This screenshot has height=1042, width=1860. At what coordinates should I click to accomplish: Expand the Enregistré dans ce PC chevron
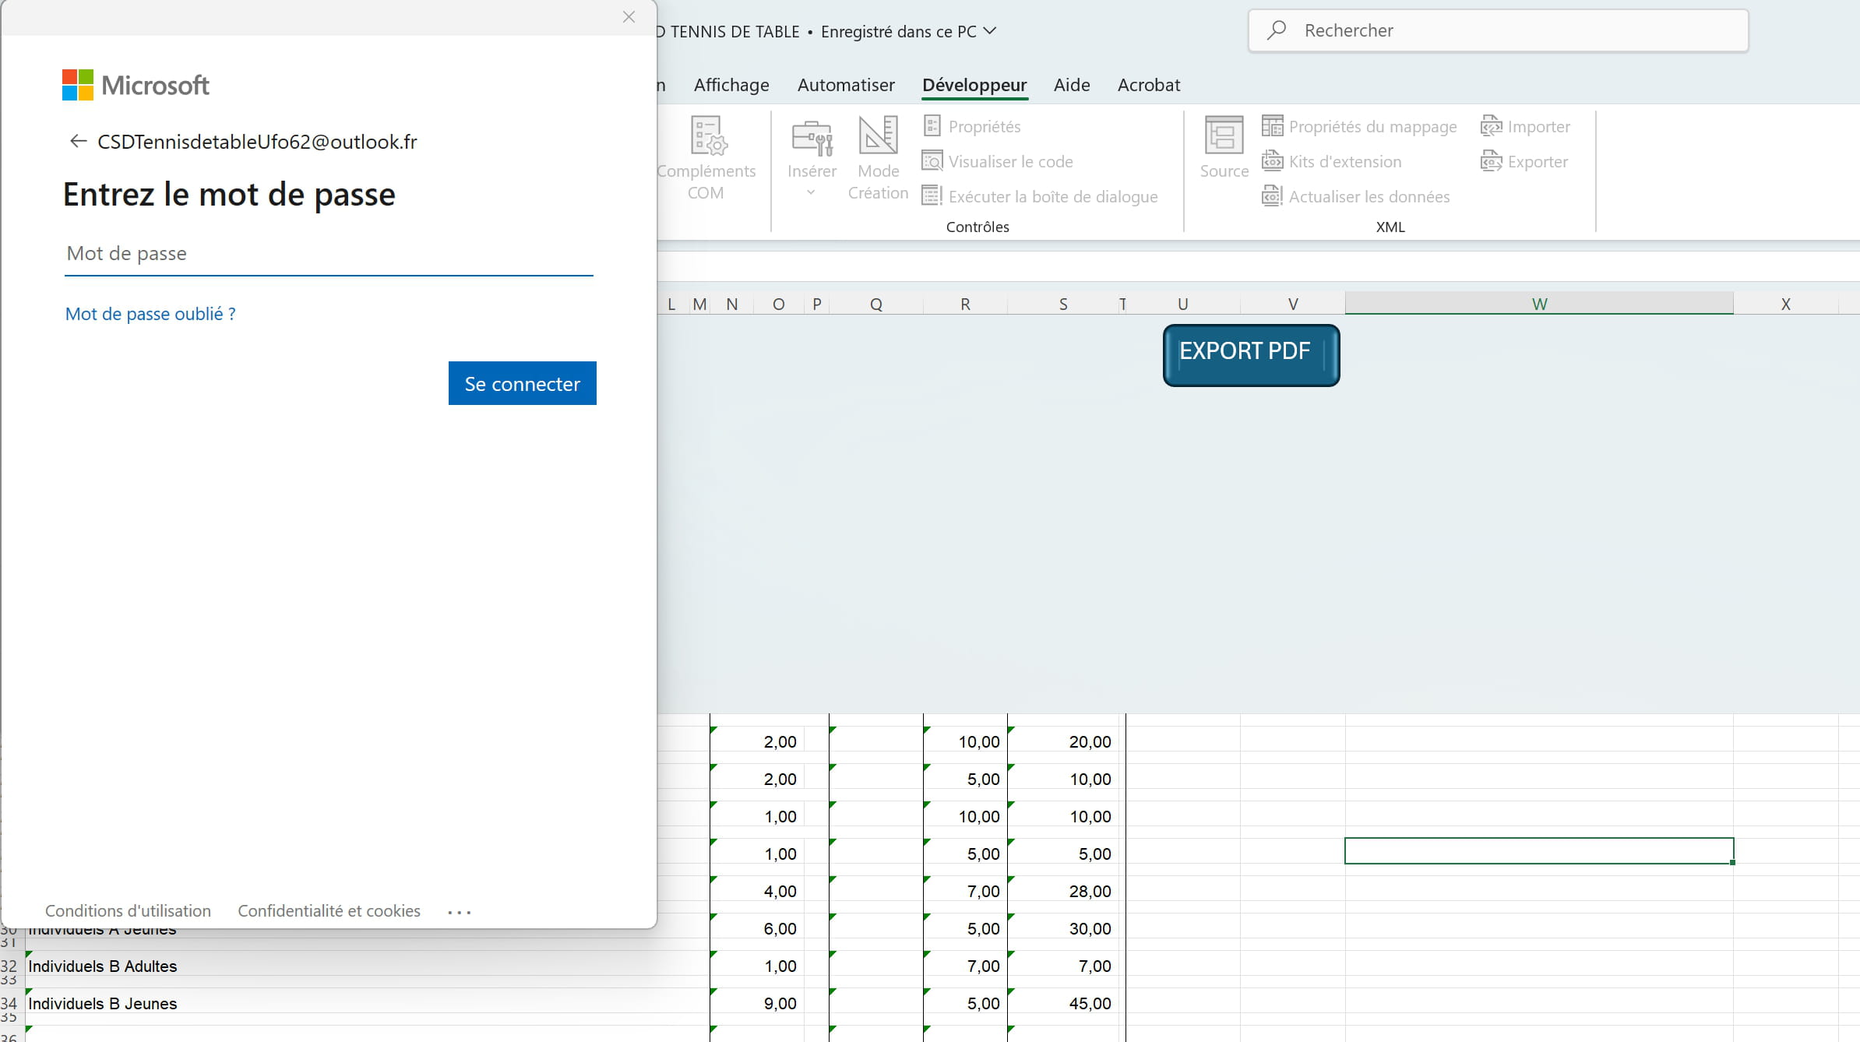tap(990, 31)
